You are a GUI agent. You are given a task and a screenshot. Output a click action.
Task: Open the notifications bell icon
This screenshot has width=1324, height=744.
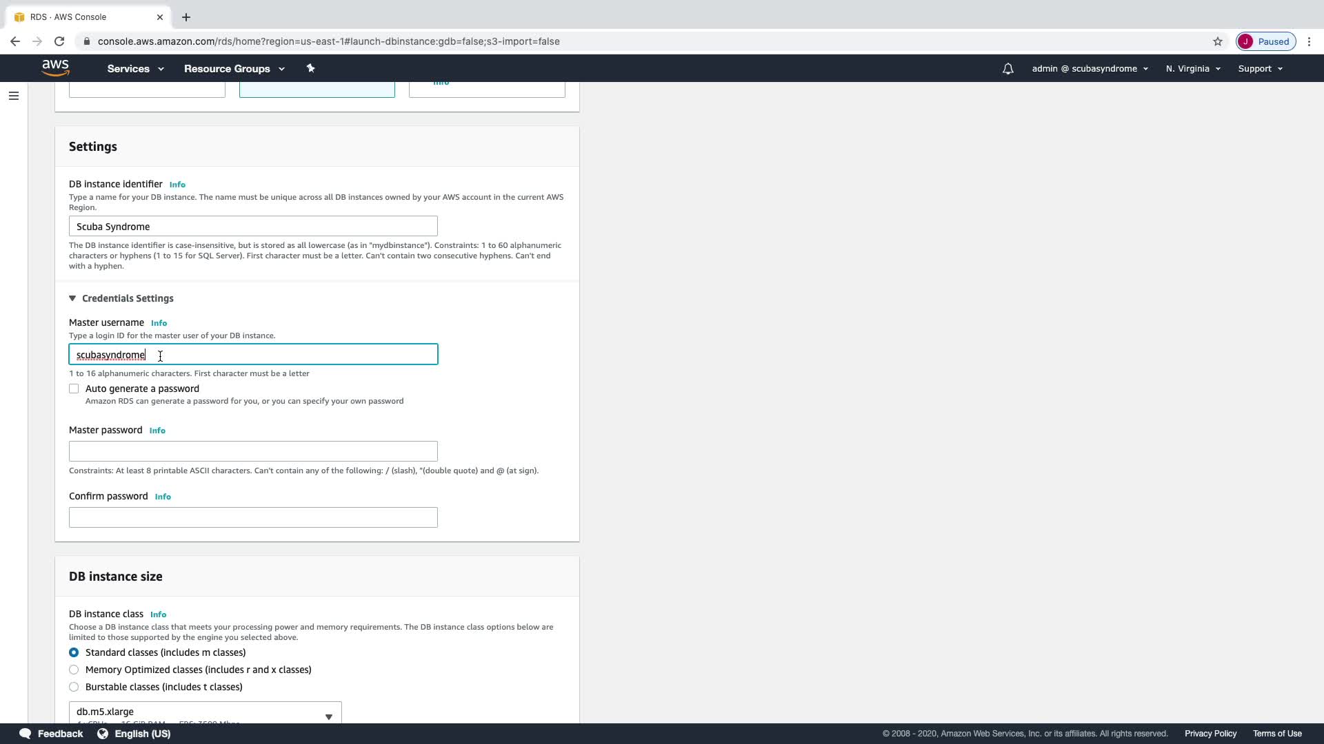point(1007,69)
